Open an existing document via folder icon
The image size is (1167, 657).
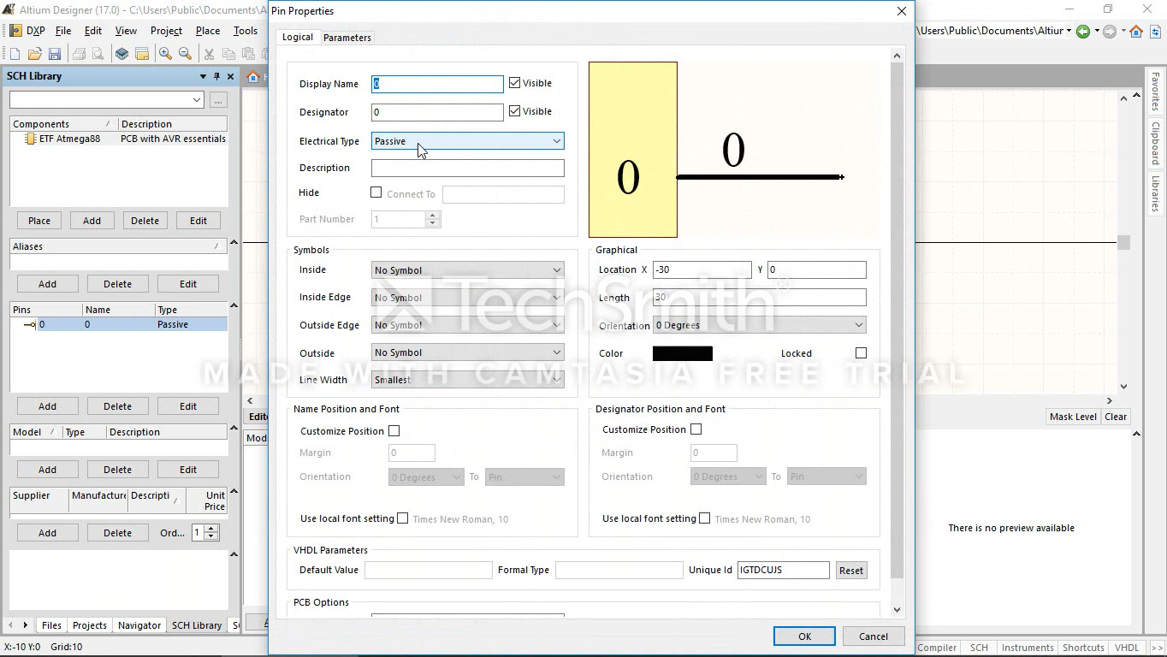tap(35, 54)
